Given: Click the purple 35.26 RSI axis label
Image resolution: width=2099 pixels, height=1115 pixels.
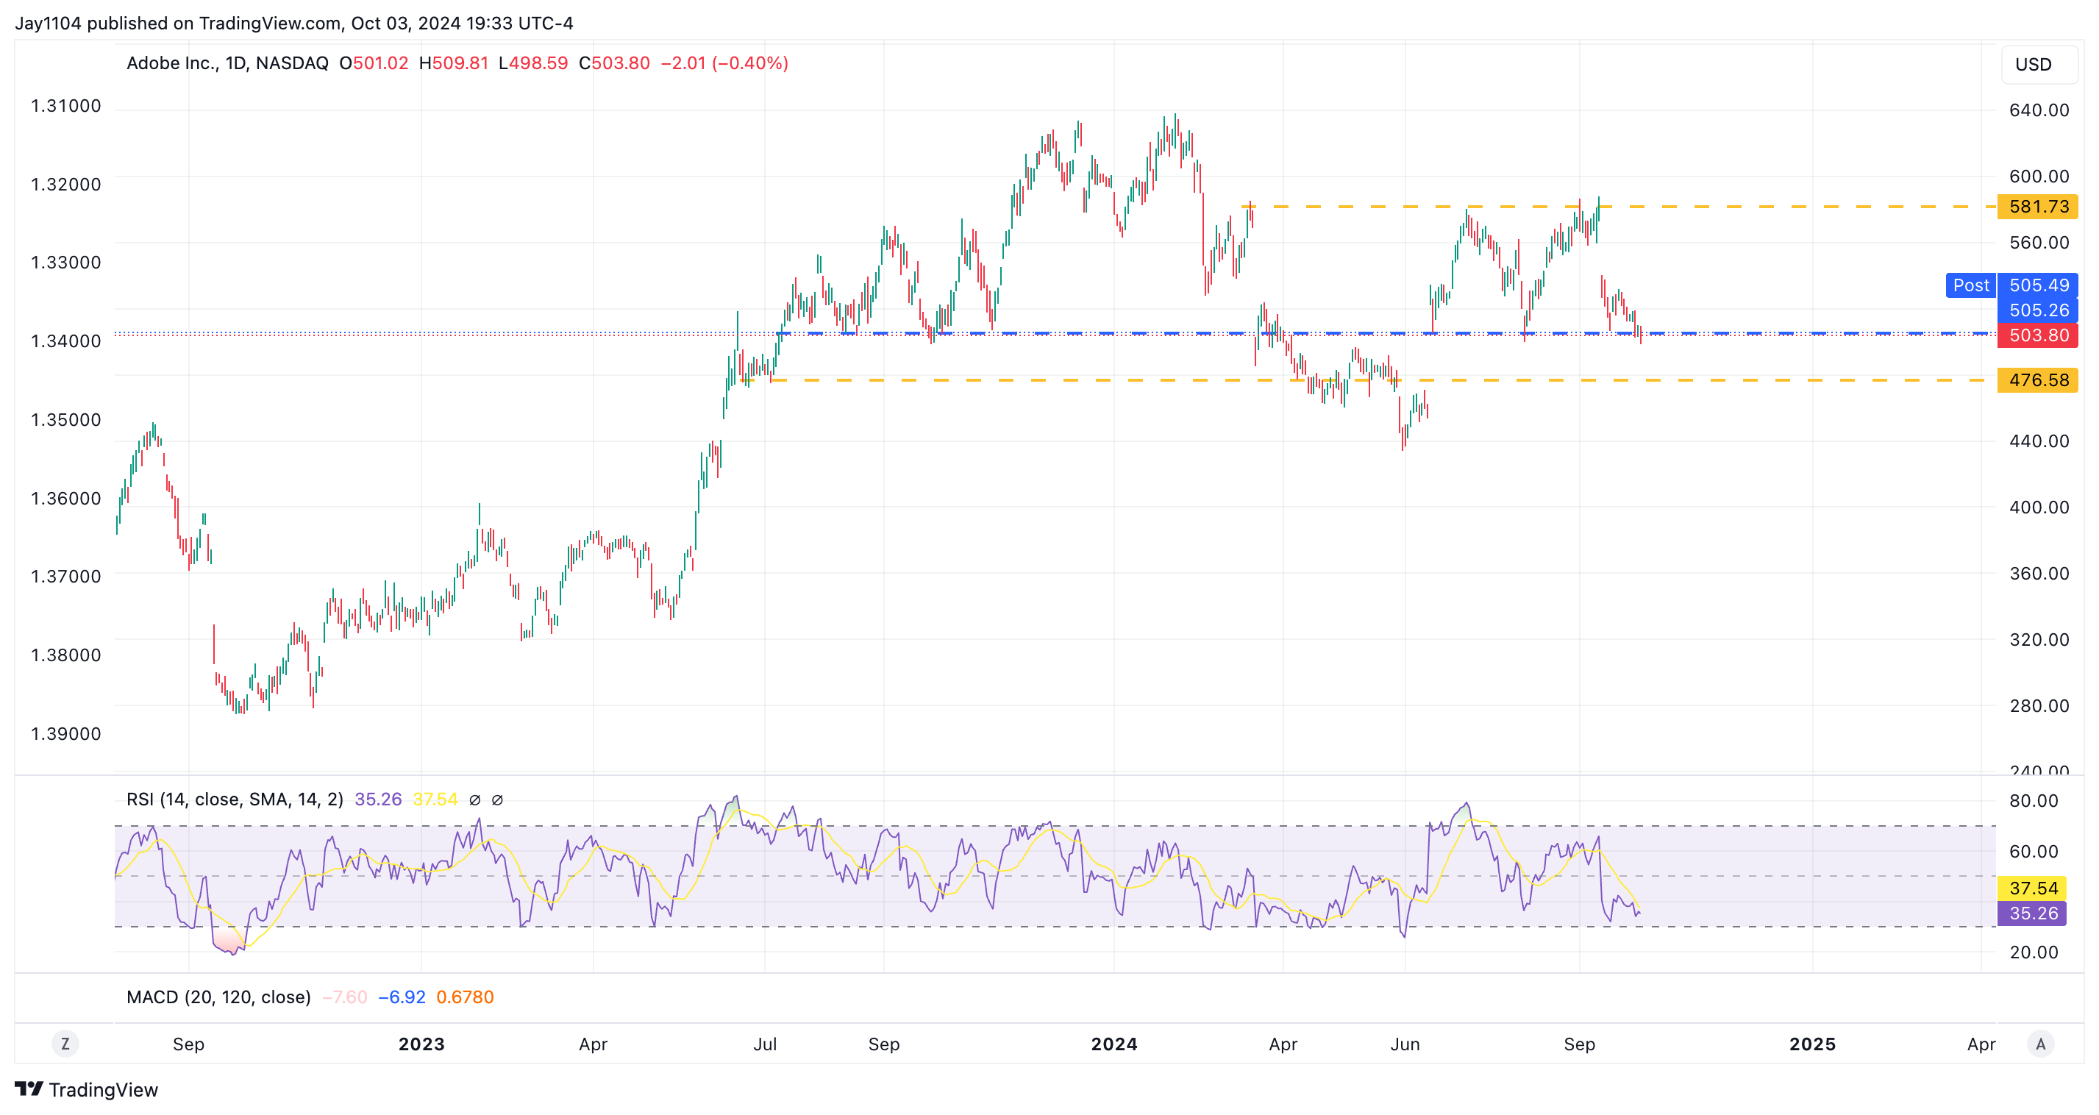Looking at the screenshot, I should (x=2033, y=913).
